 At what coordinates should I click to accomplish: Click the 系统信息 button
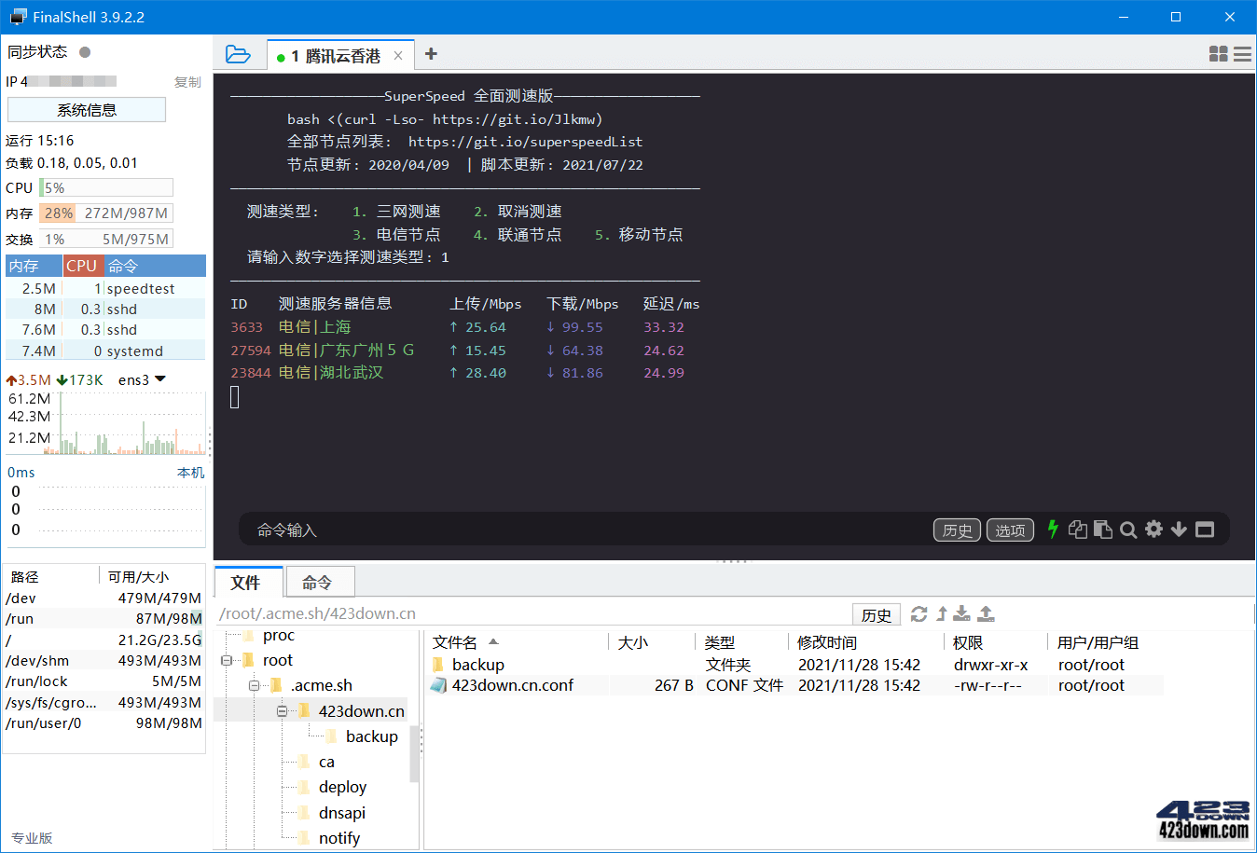coord(86,109)
